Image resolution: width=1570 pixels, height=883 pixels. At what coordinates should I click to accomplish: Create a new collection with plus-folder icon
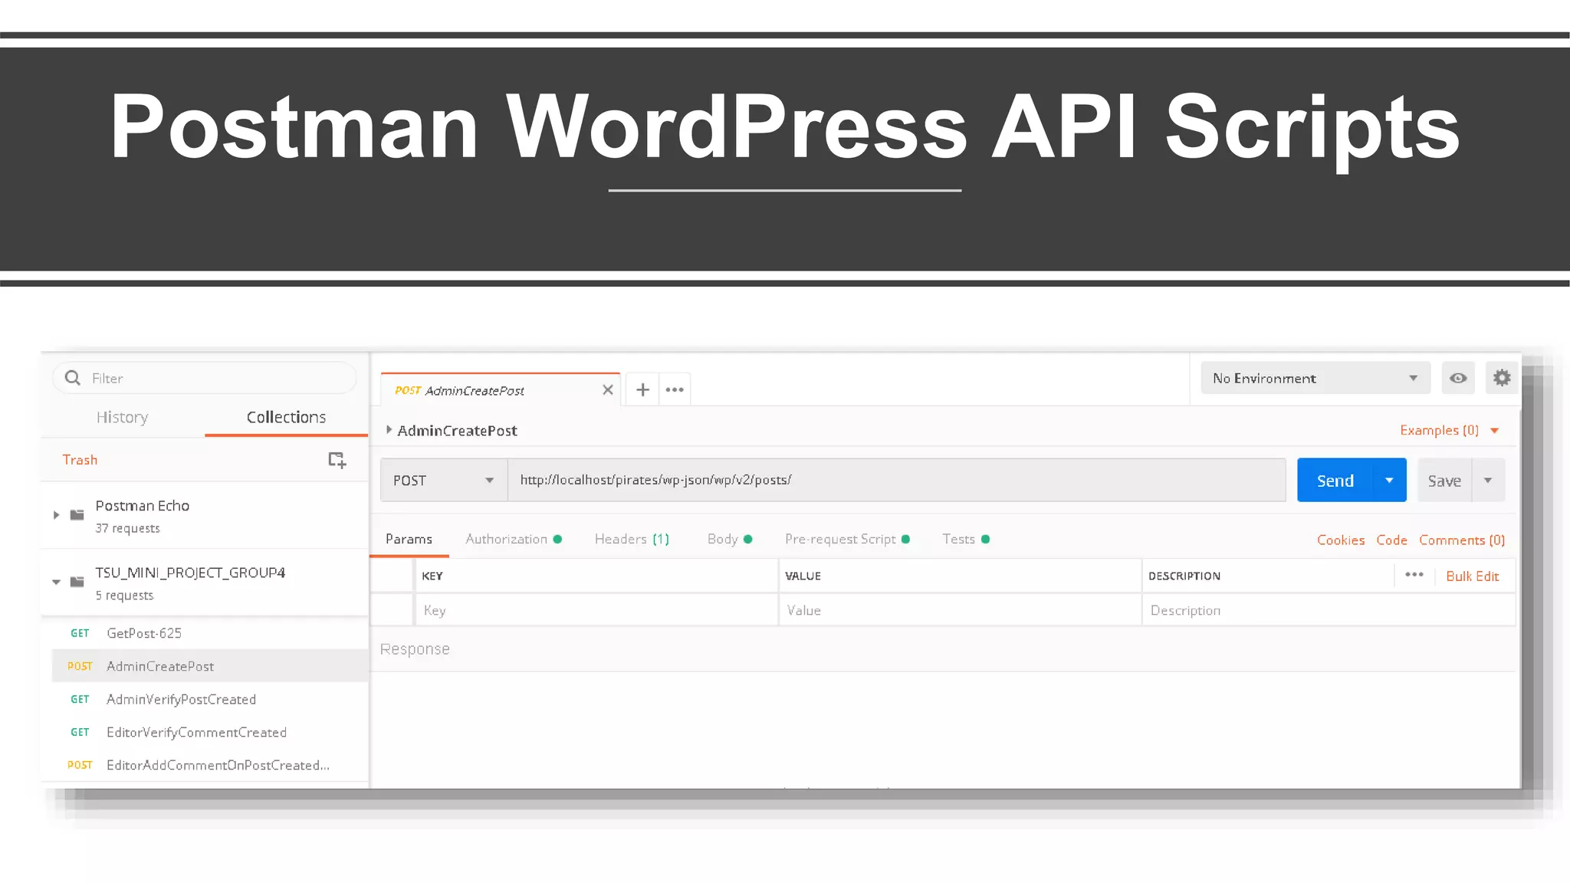click(x=337, y=460)
